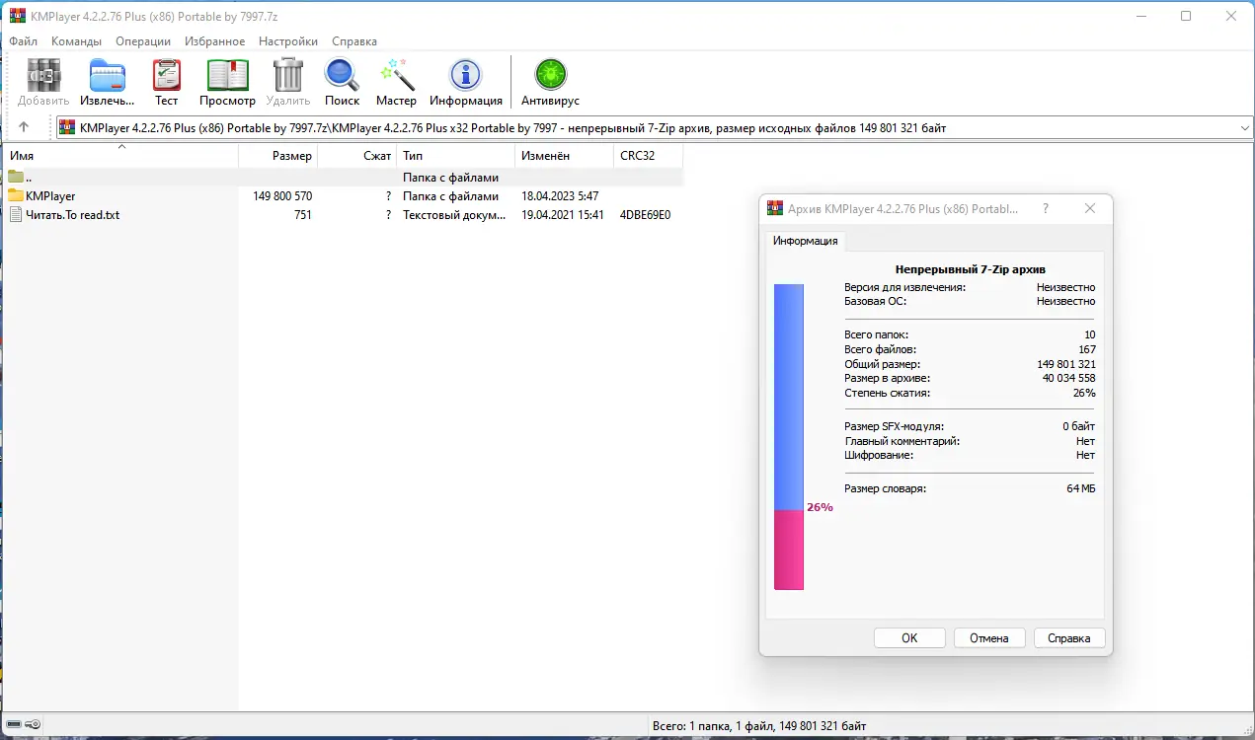Screen dimensions: 1255x740
Task: Click the Добавить (Add) archive icon
Action: point(41,75)
